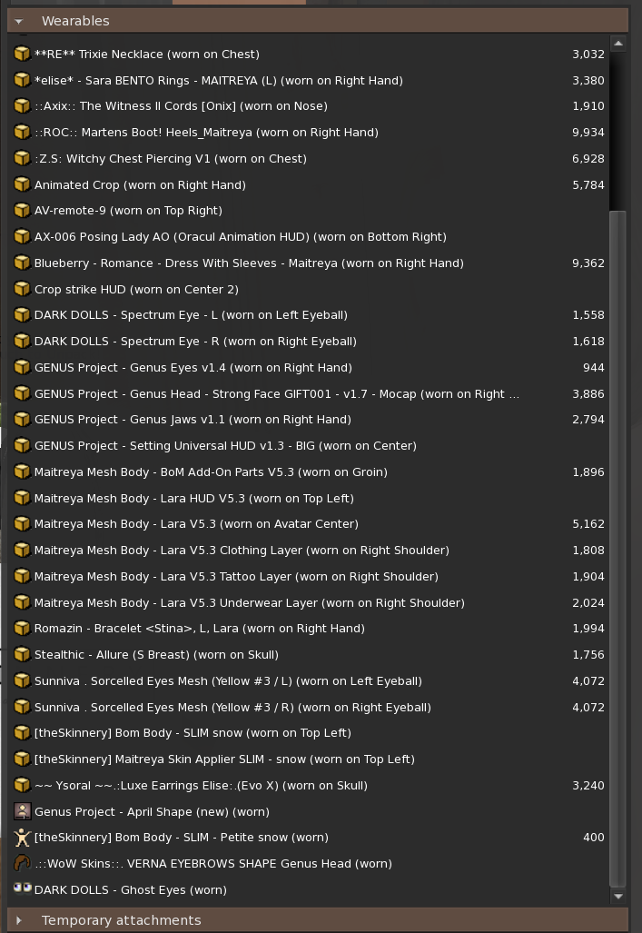Select '**RE** Trixie Necklace (worn on Chest)'
The width and height of the screenshot is (642, 933).
click(x=147, y=55)
